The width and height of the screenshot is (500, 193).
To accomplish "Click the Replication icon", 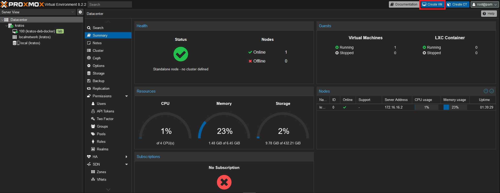I will point(89,88).
